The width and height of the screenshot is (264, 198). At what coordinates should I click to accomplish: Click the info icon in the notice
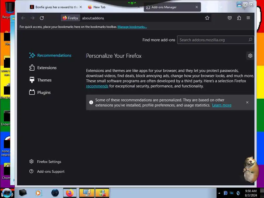pyautogui.click(x=91, y=102)
